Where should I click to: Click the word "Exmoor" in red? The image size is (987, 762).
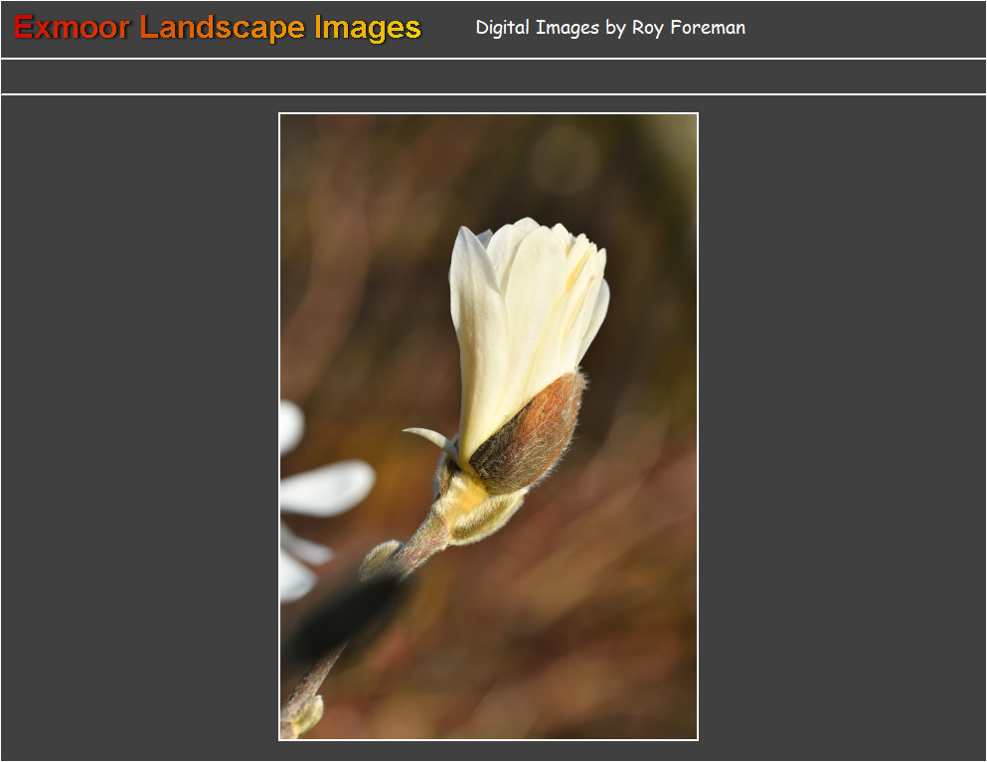tap(72, 28)
